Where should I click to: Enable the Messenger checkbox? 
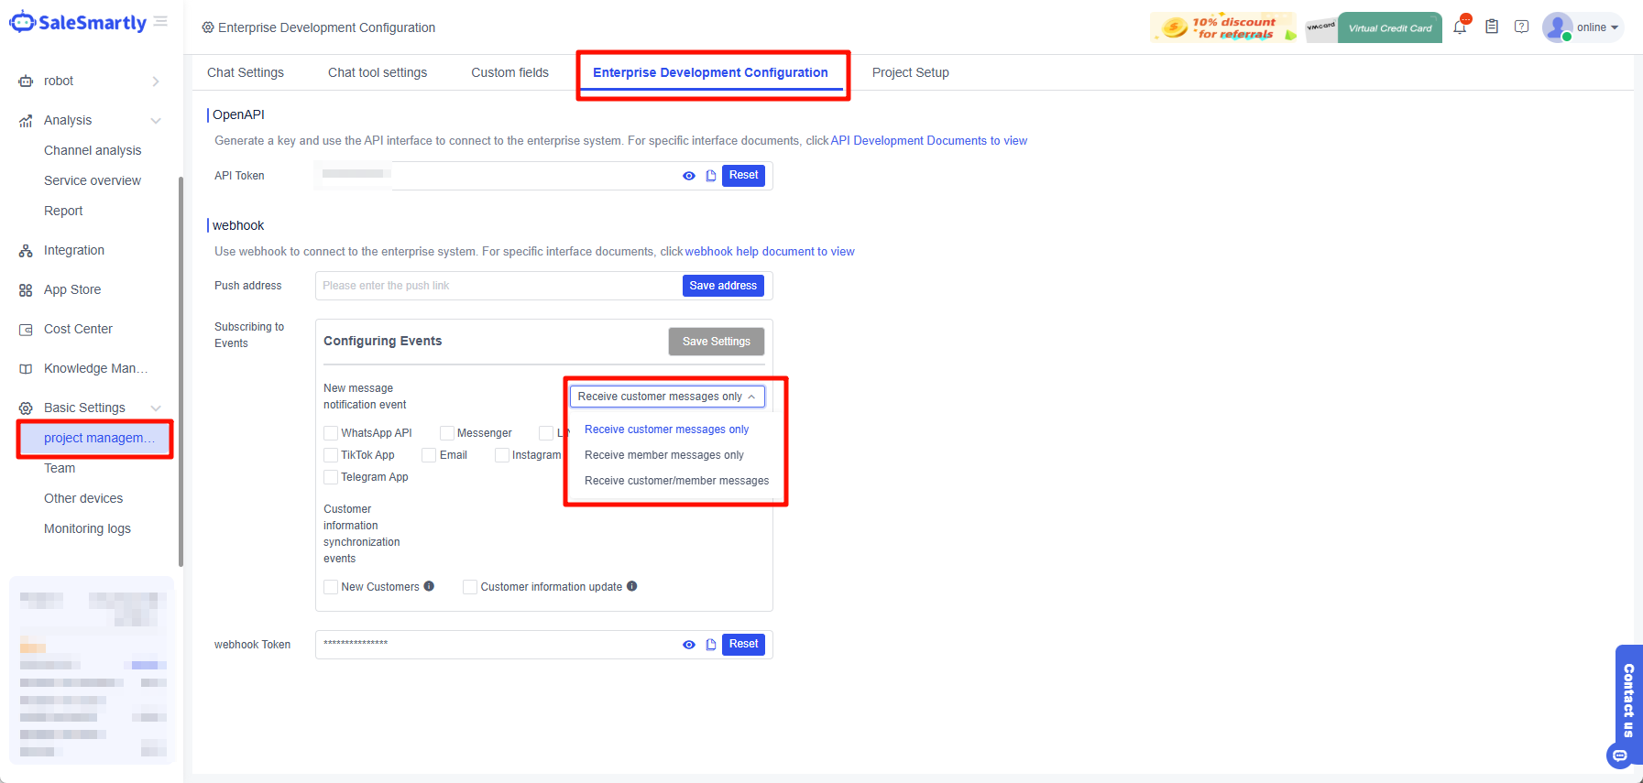click(447, 433)
